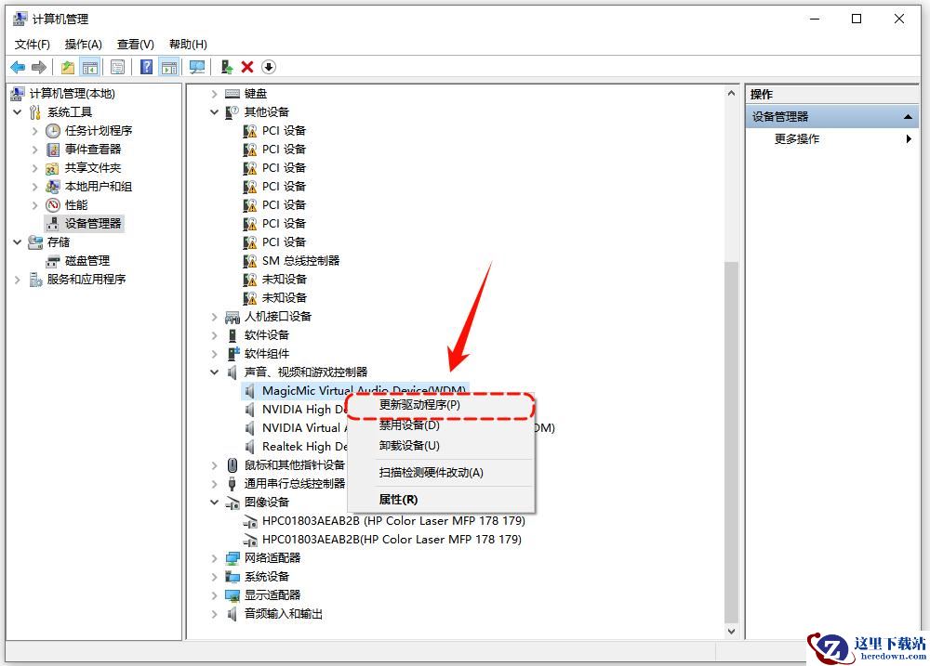Image resolution: width=930 pixels, height=666 pixels.
Task: Click the device list vertical scrollbar down arrow
Action: tap(731, 631)
